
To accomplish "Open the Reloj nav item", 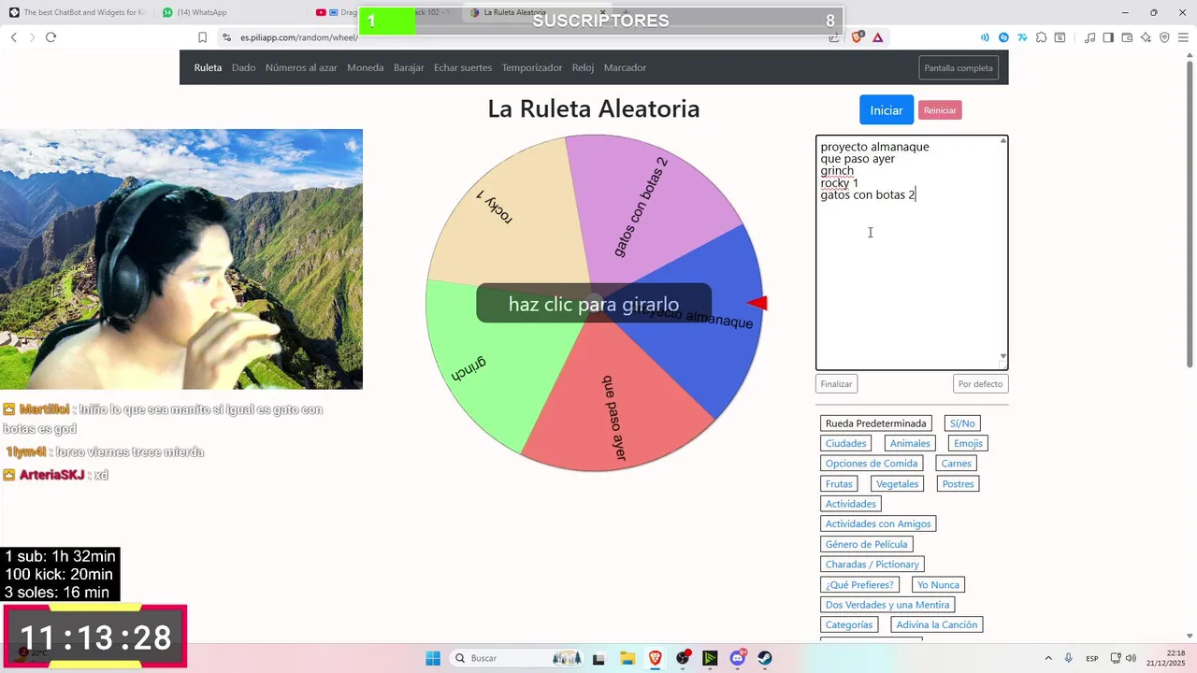I will pyautogui.click(x=583, y=67).
